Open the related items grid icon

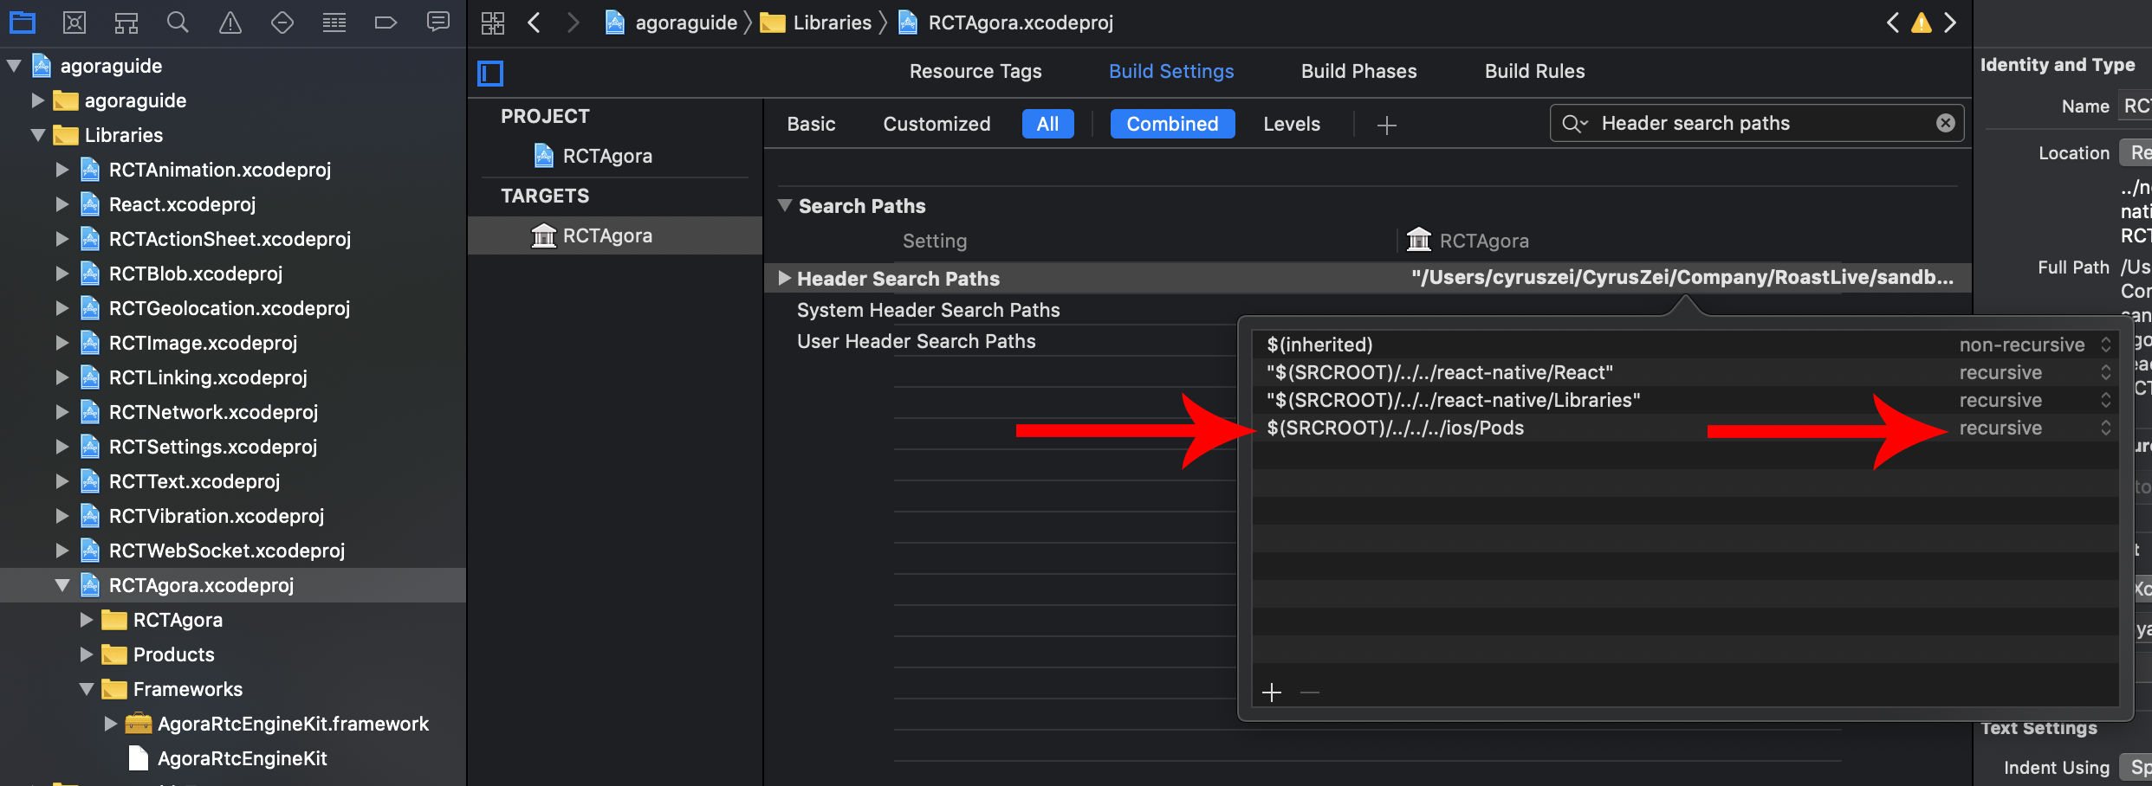(493, 23)
